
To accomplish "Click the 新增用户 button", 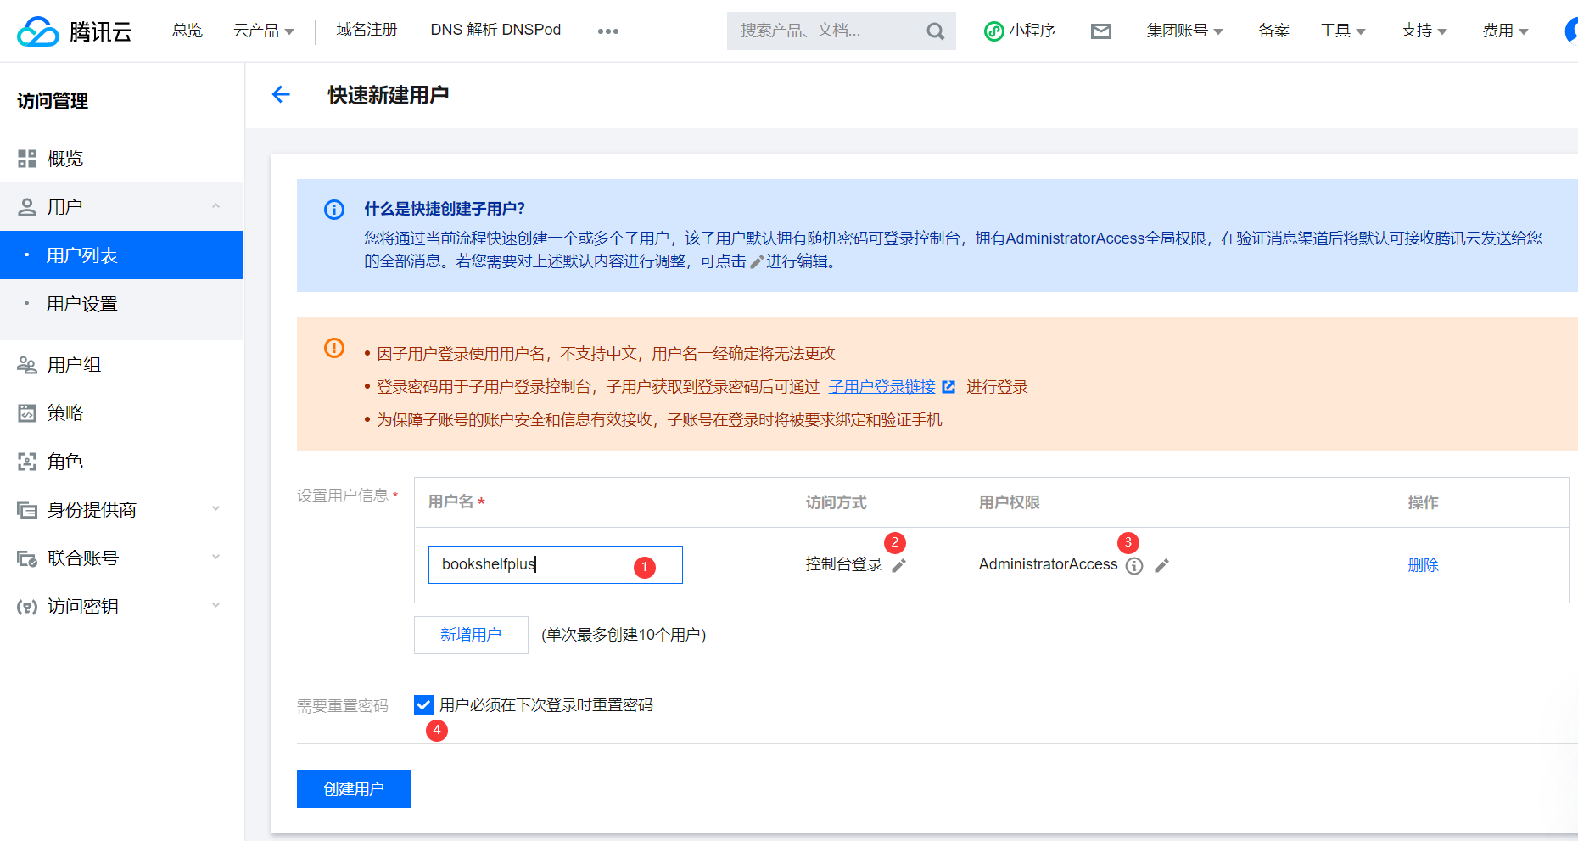I will tap(471, 635).
